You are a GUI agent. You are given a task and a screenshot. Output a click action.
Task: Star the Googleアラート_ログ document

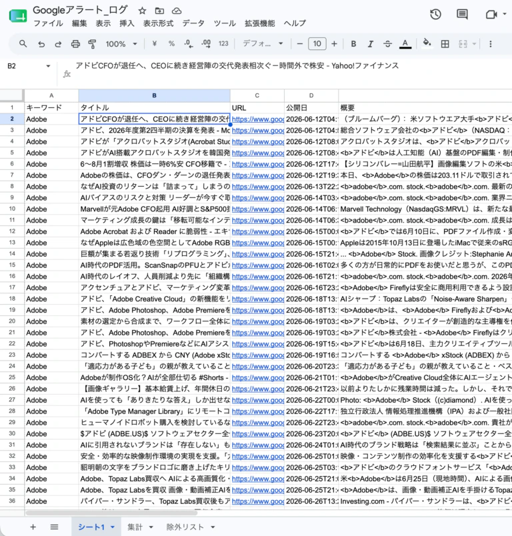(x=142, y=11)
